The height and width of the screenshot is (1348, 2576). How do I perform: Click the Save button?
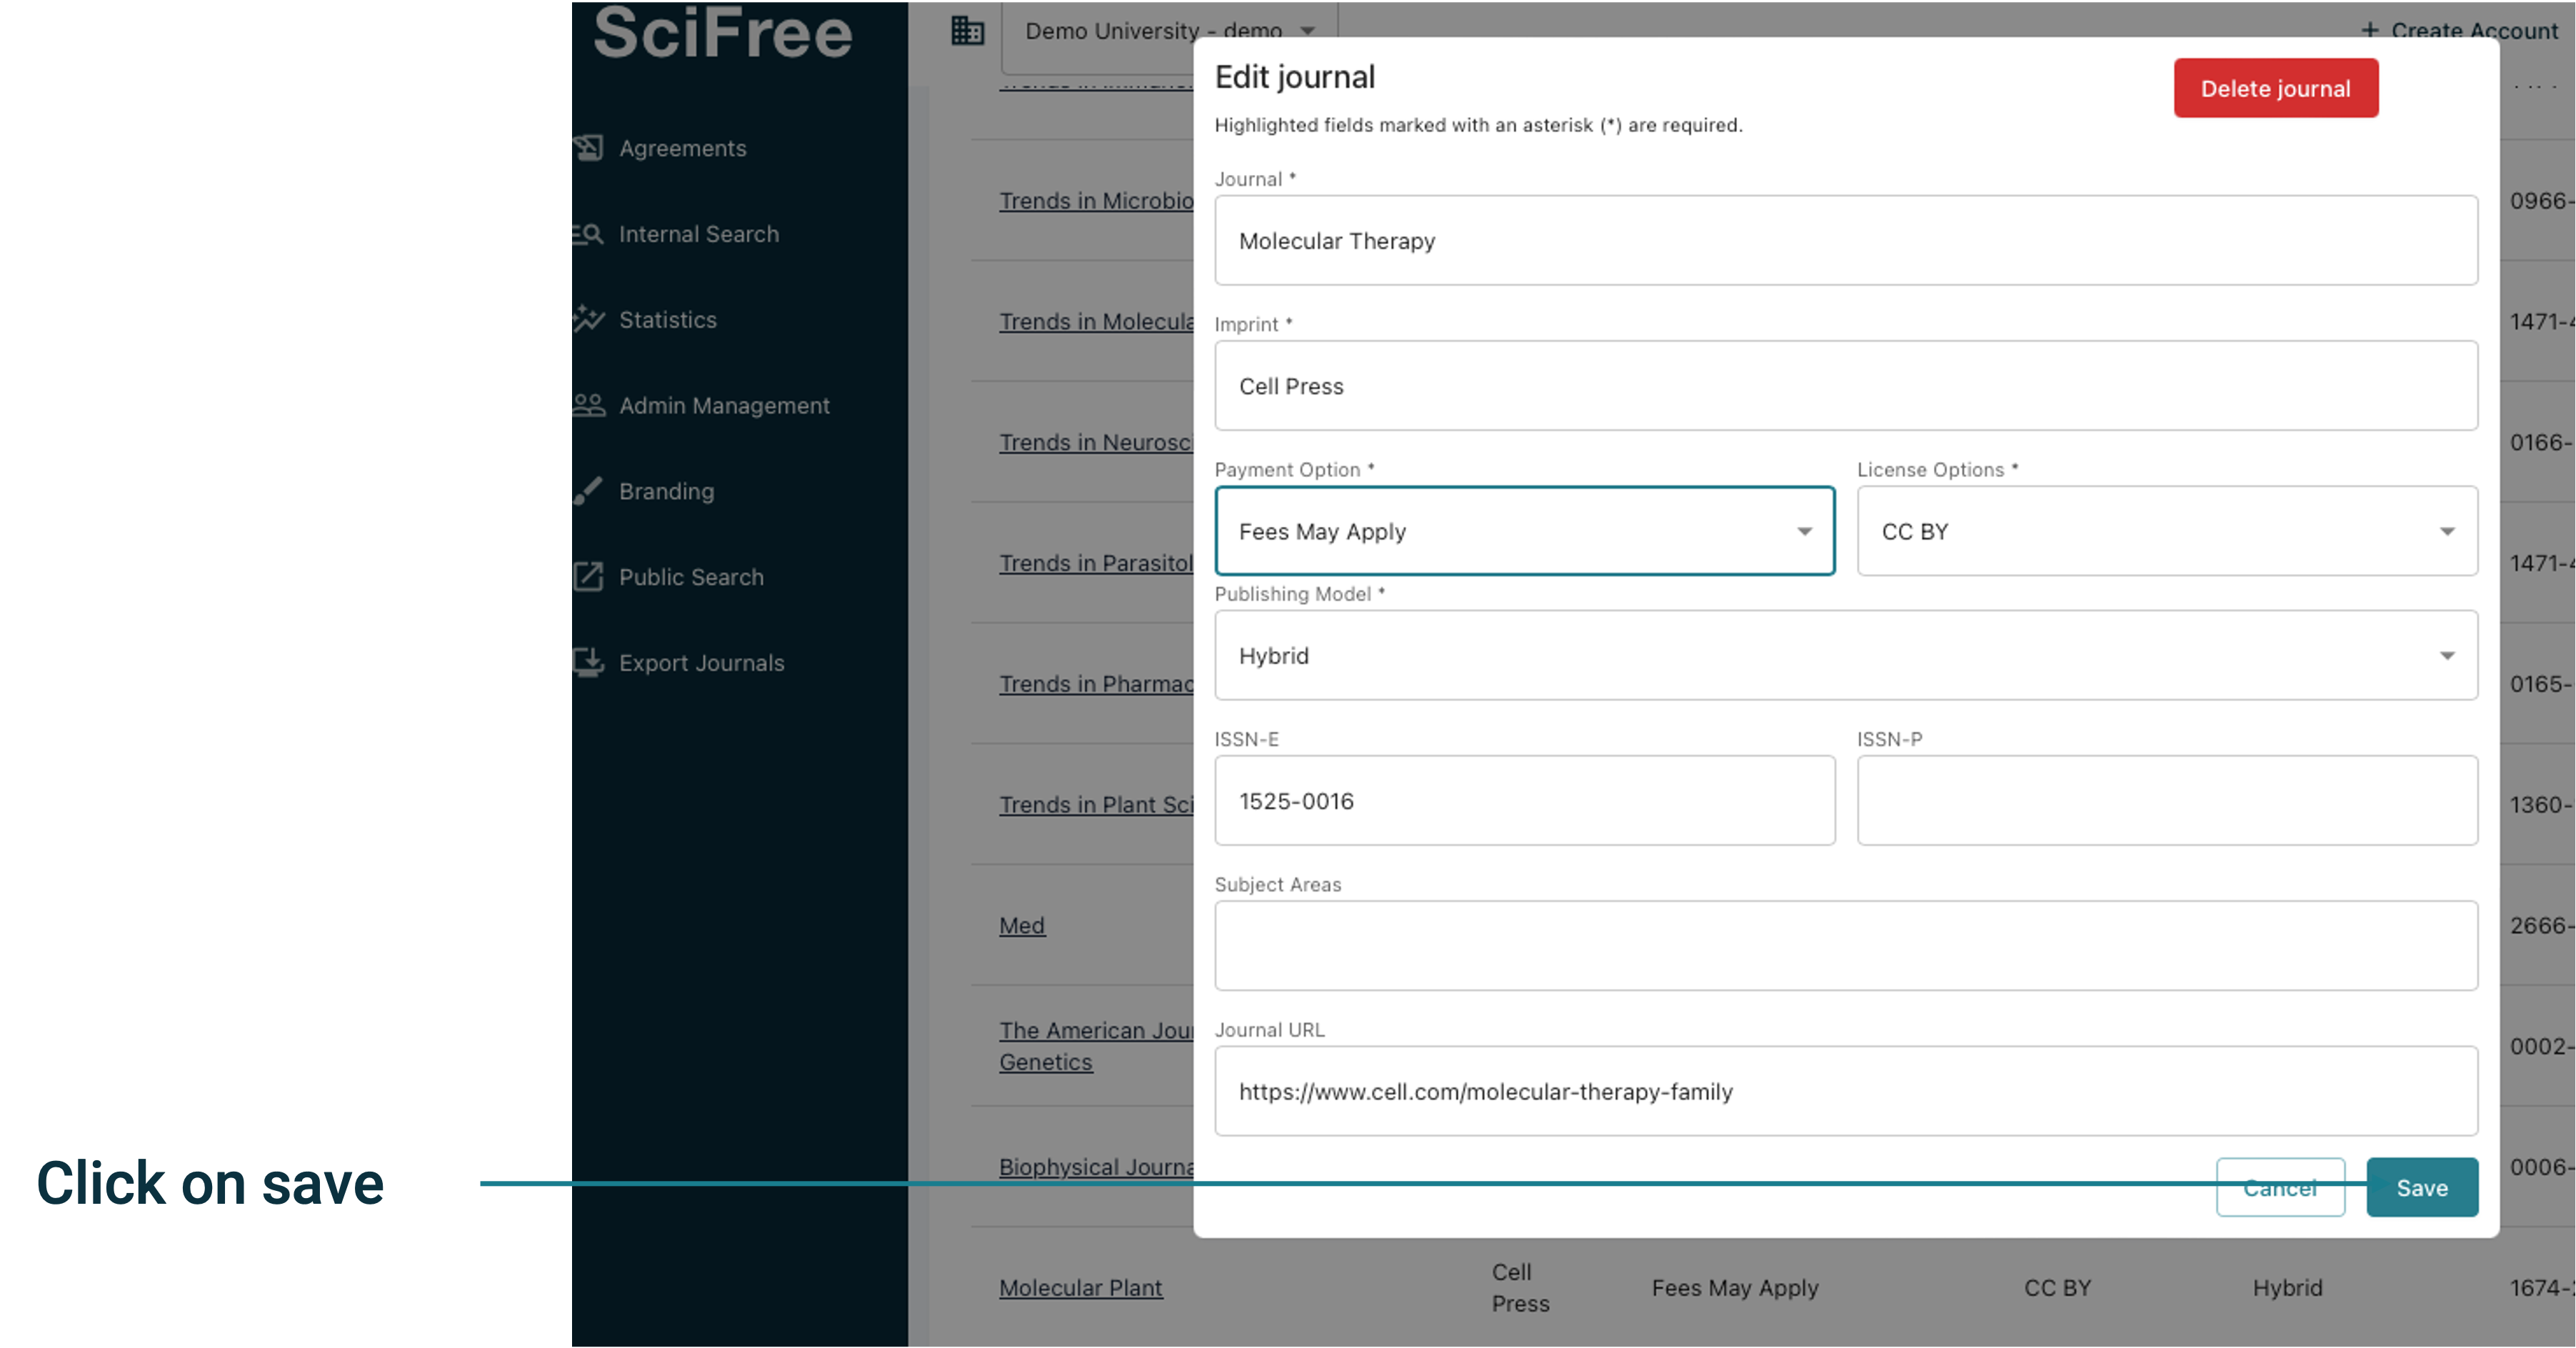[2422, 1187]
